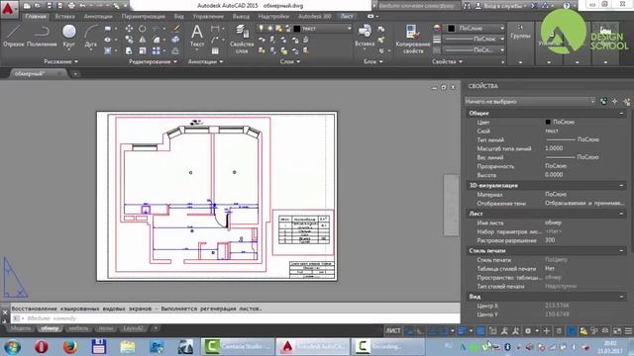Add a new layout with plus tab
The image size is (634, 356).
pos(156,328)
